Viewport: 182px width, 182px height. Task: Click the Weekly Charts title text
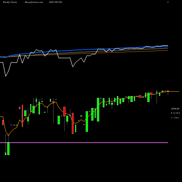[10, 2]
